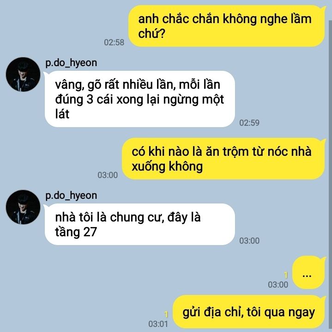Select the yellow bubble "có khi nào là ăn trộm"
Image resolution: width=332 pixels, height=332 pixels.
point(223,159)
